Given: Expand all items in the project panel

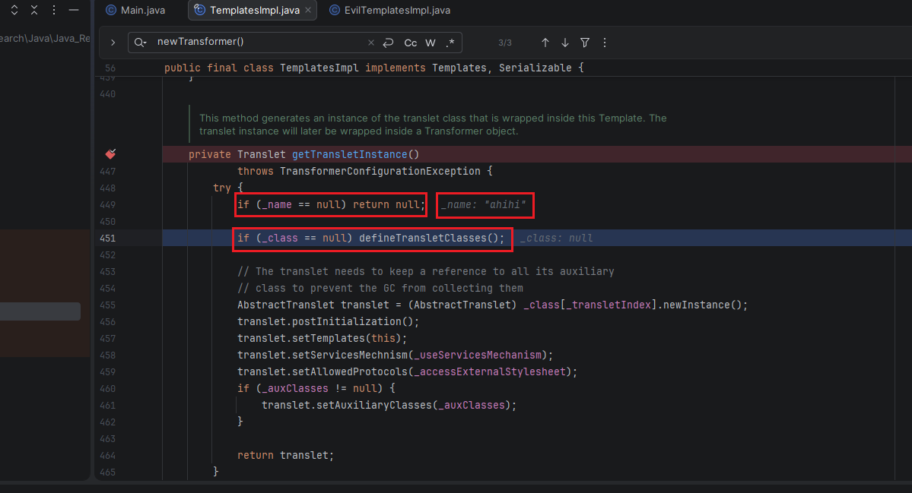Looking at the screenshot, I should point(14,10).
